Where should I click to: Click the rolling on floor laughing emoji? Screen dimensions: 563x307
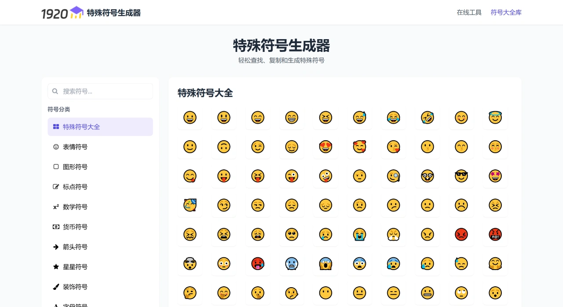[427, 117]
